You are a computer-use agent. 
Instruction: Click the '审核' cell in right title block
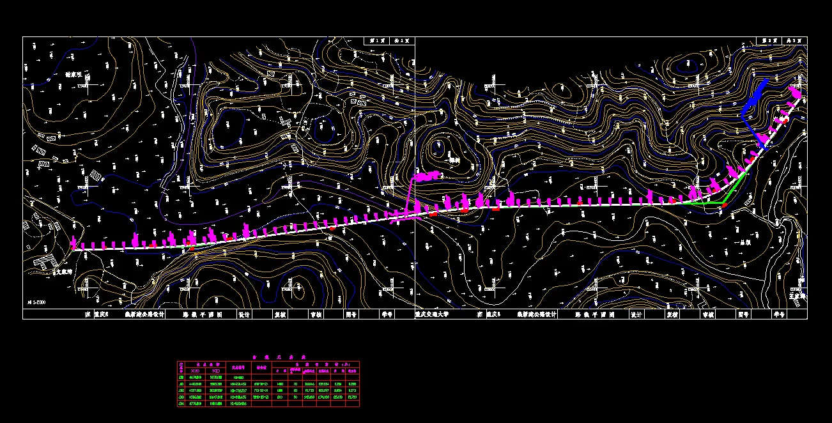click(x=708, y=314)
